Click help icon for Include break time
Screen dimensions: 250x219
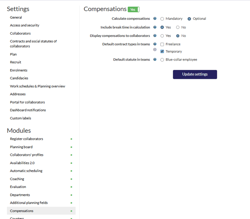[x=155, y=27]
